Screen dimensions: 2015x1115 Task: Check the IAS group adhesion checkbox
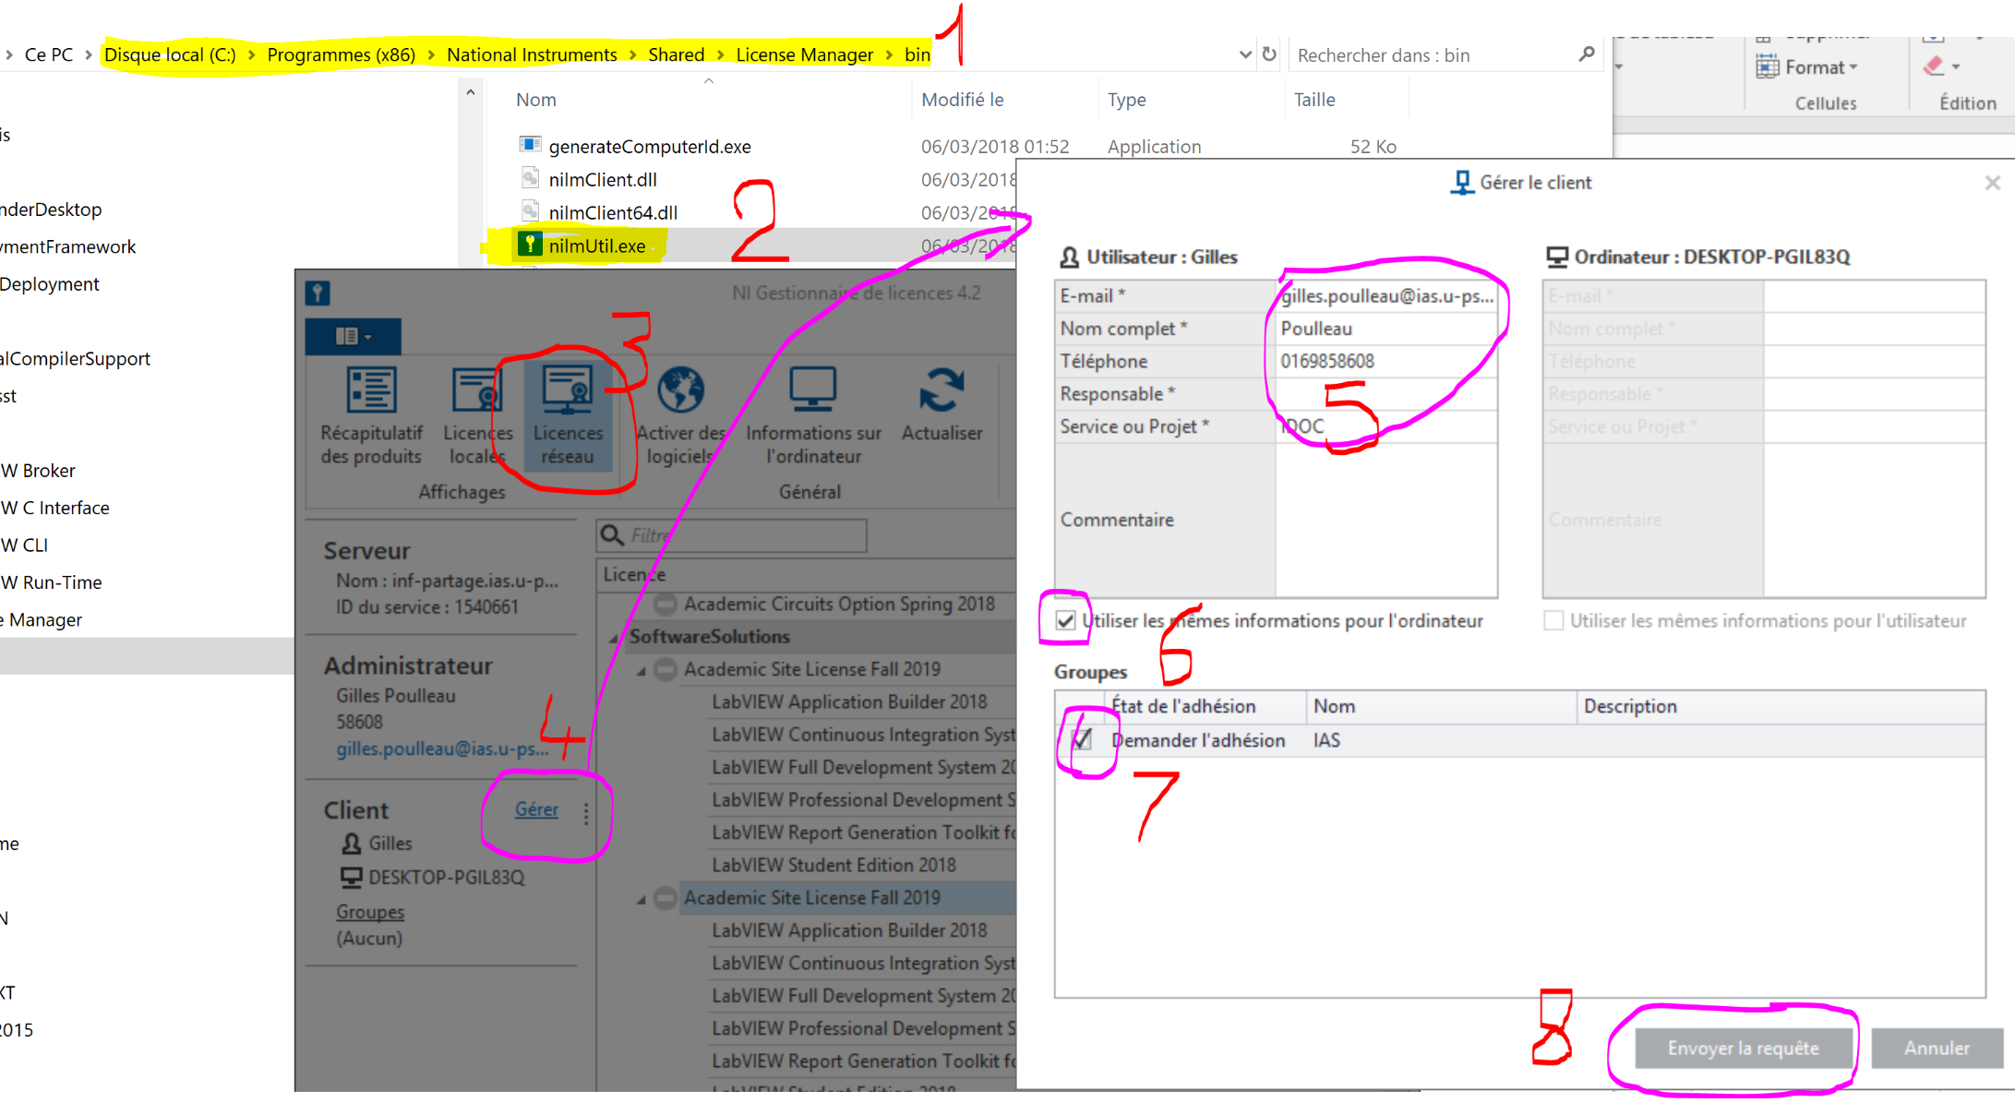pos(1082,740)
